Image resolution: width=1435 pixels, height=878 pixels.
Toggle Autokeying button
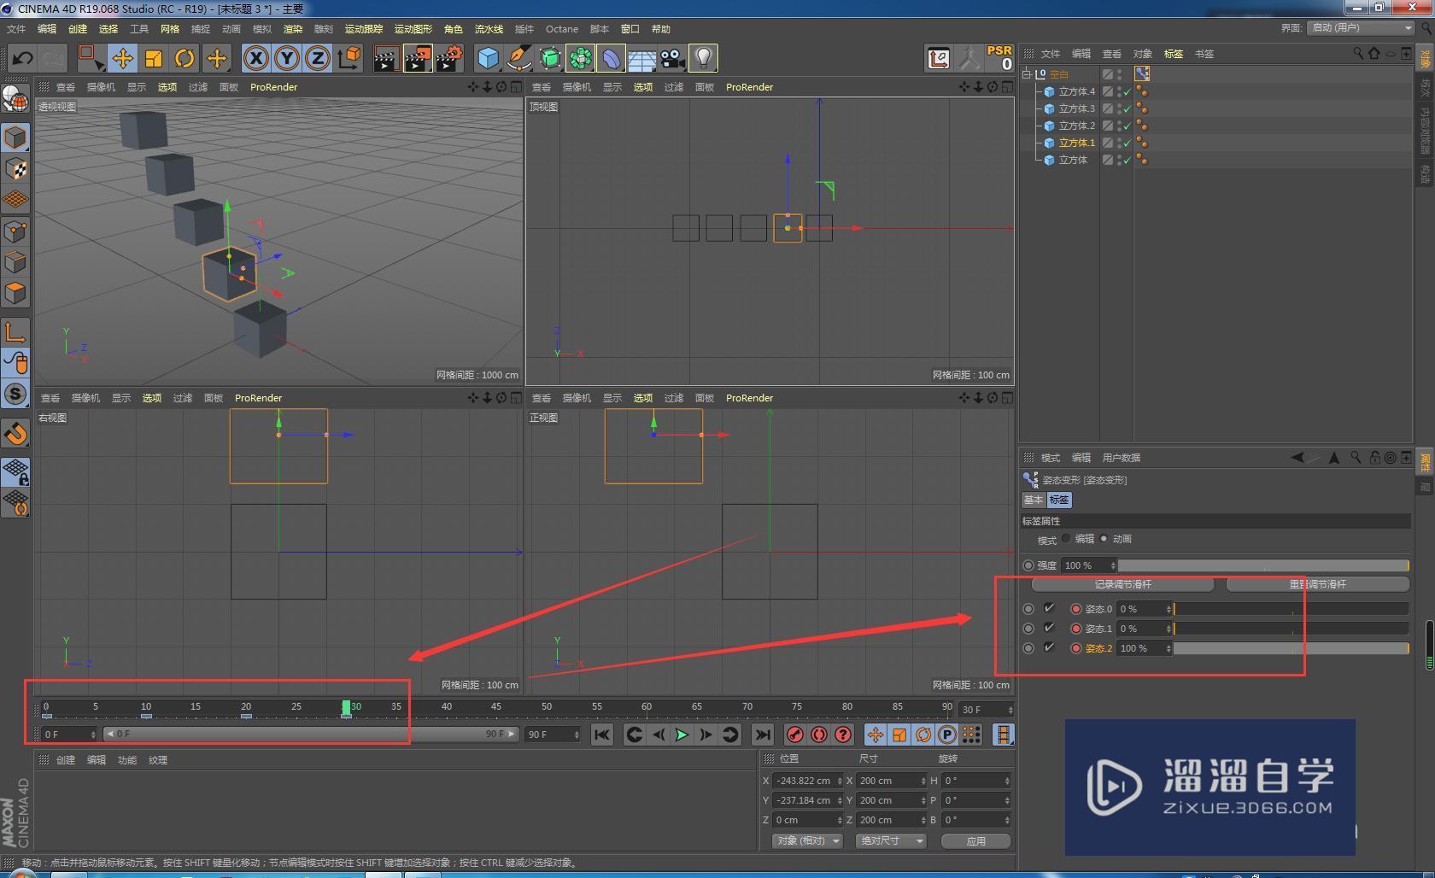[x=819, y=735]
